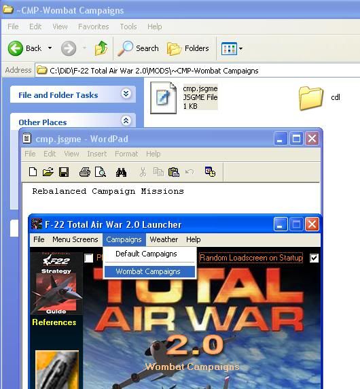This screenshot has width=360, height=389.
Task: Click the Launcher title bar icon
Action: (37, 224)
